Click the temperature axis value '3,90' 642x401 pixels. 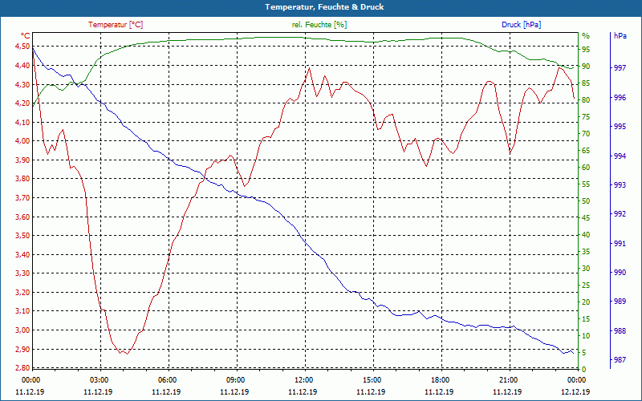coord(22,160)
